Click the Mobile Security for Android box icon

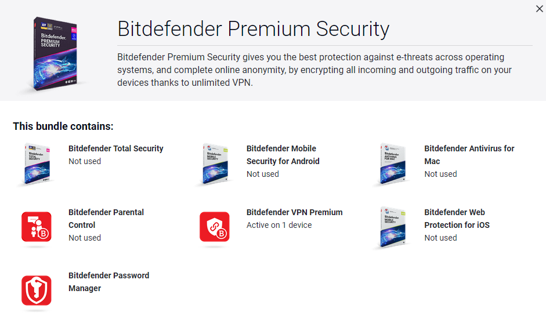point(215,165)
